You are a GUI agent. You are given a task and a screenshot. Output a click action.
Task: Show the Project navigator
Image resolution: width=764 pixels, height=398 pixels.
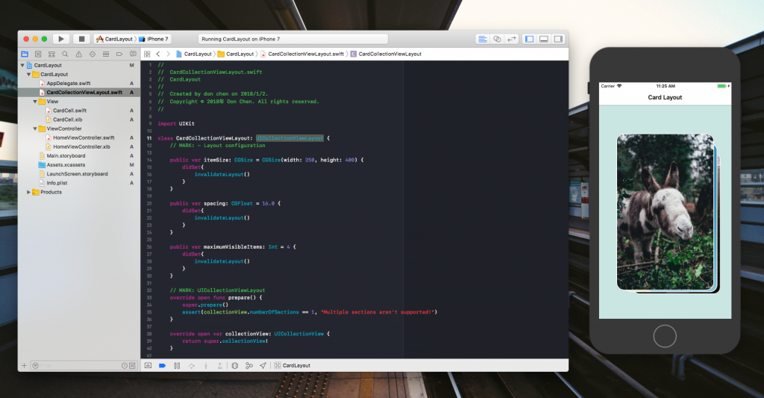(x=25, y=55)
